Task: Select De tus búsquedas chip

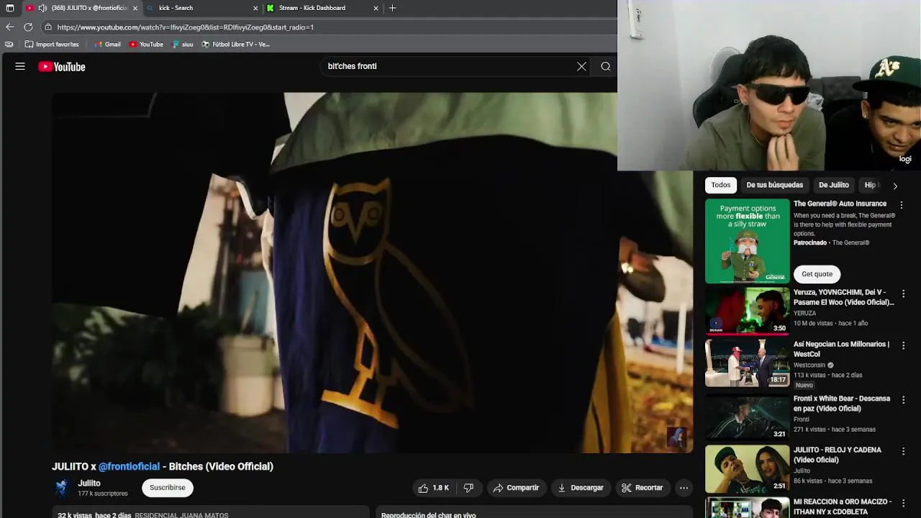Action: pos(774,185)
